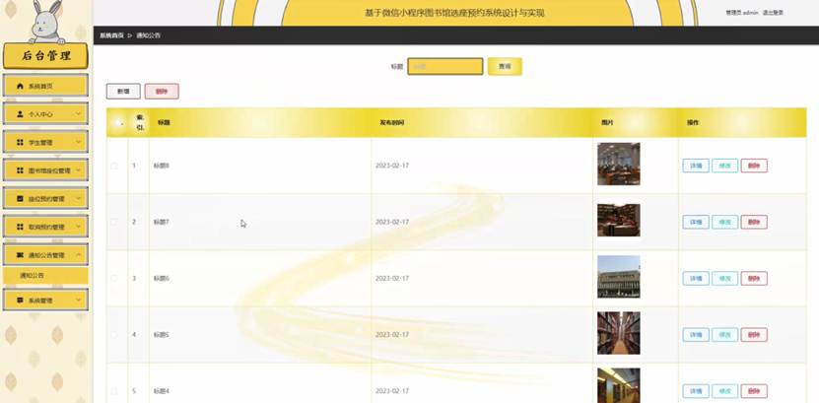The image size is (819, 403).
Task: Click the person icon beside 个人中心
Action: (x=21, y=113)
